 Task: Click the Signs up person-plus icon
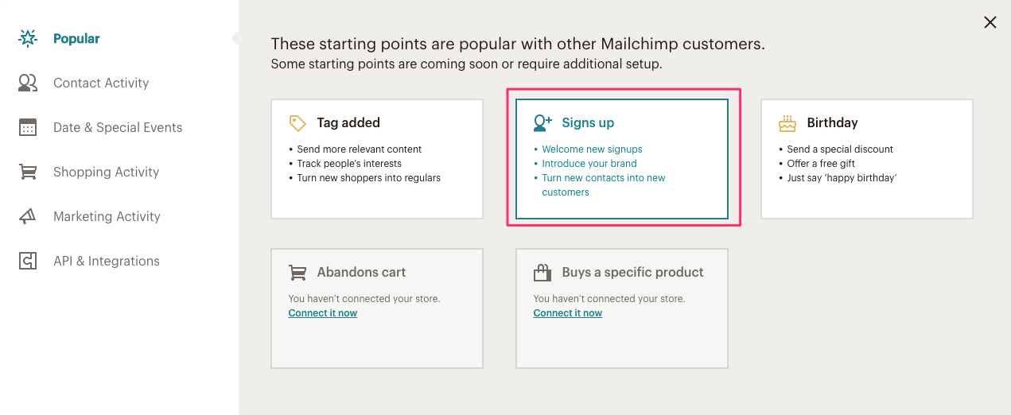542,123
